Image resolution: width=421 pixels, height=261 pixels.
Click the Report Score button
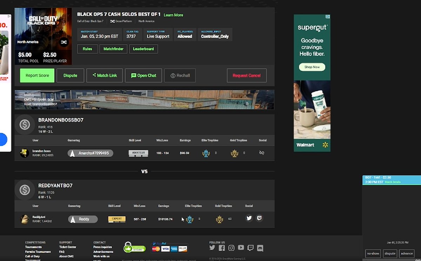click(37, 76)
